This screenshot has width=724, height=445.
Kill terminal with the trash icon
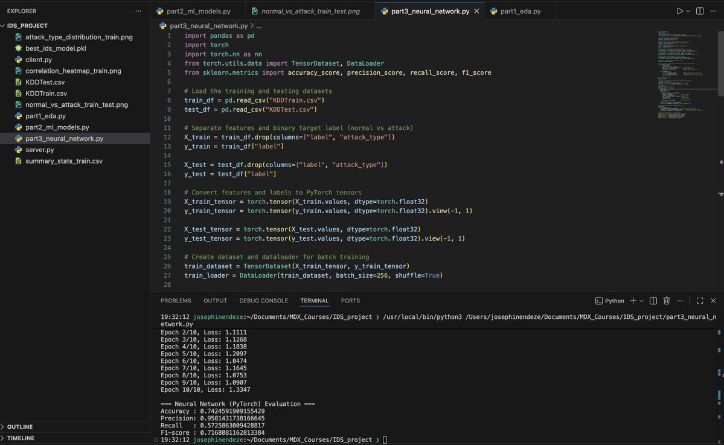click(666, 301)
